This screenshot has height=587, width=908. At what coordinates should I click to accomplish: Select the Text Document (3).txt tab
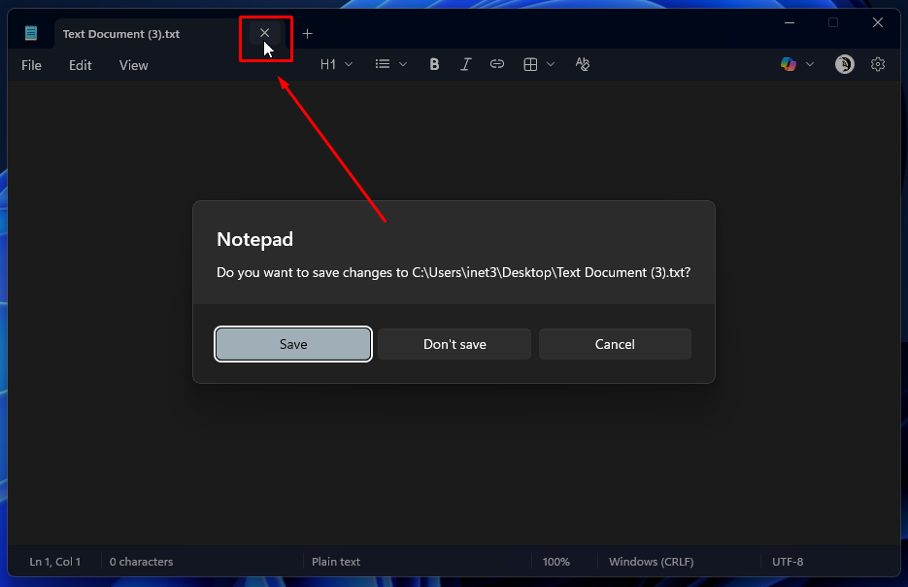121,34
